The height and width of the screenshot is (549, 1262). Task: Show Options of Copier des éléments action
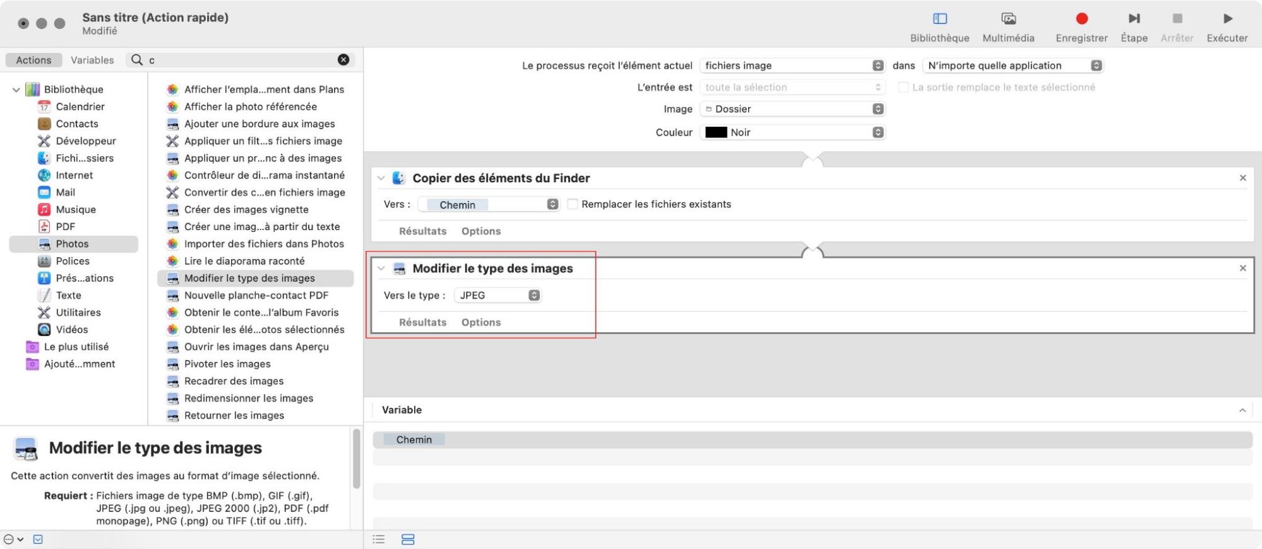481,231
